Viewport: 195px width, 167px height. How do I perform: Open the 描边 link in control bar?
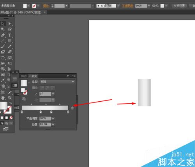[x=46, y=6]
